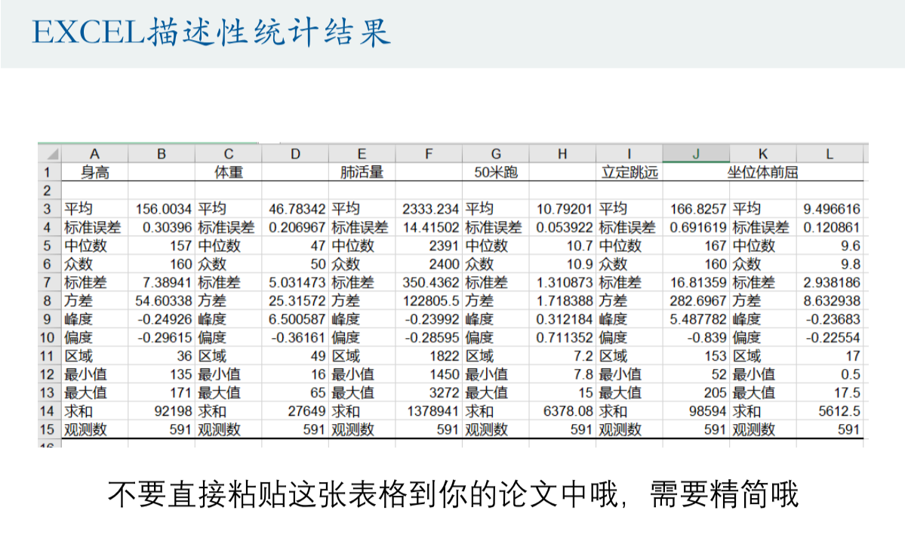Click the 坐位体前屈 merged cell
905x547 pixels.
[763, 172]
